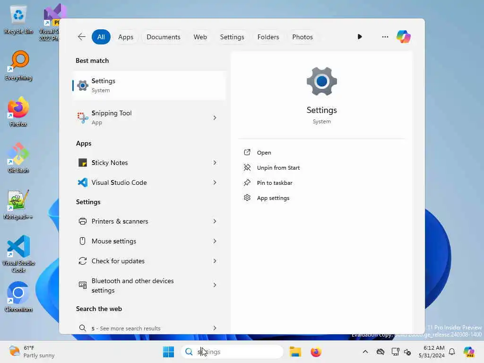Viewport: 484px width, 363px height.
Task: Click the play arrow beside filter tabs
Action: [x=360, y=37]
